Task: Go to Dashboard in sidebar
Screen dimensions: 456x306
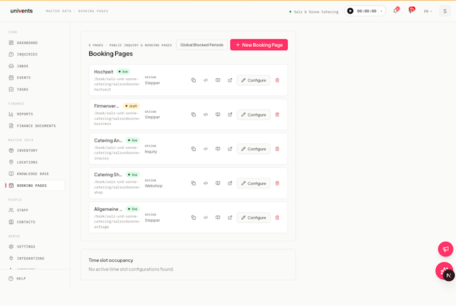Action: coord(35,43)
